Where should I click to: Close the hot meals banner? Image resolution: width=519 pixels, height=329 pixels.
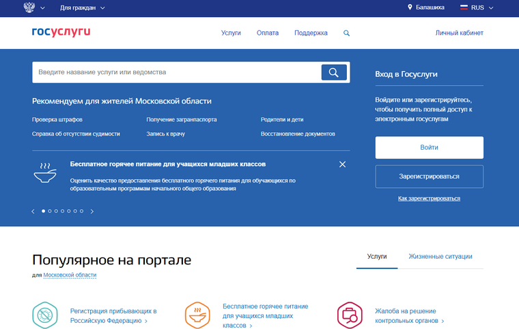(x=342, y=164)
